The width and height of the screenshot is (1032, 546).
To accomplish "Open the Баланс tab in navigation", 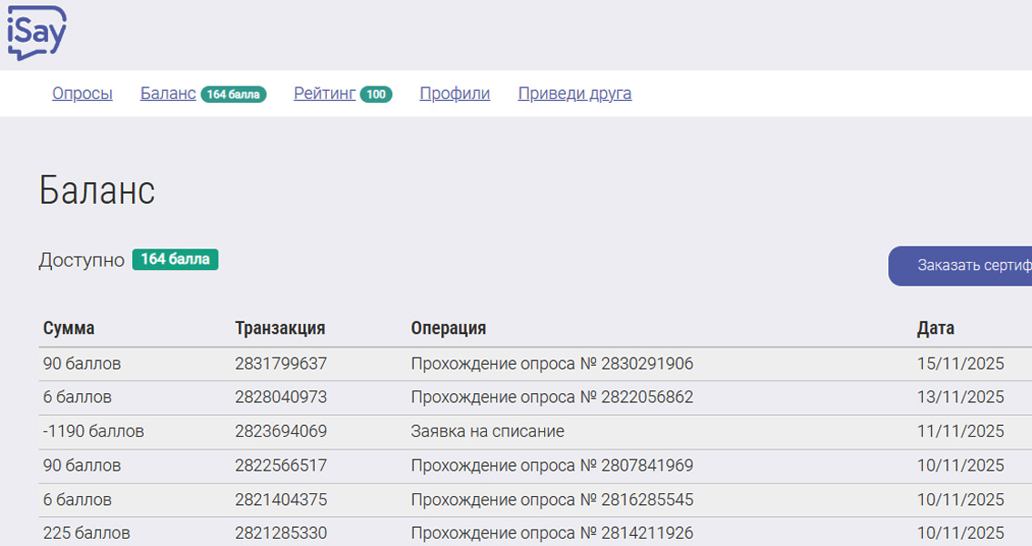I will click(x=167, y=94).
